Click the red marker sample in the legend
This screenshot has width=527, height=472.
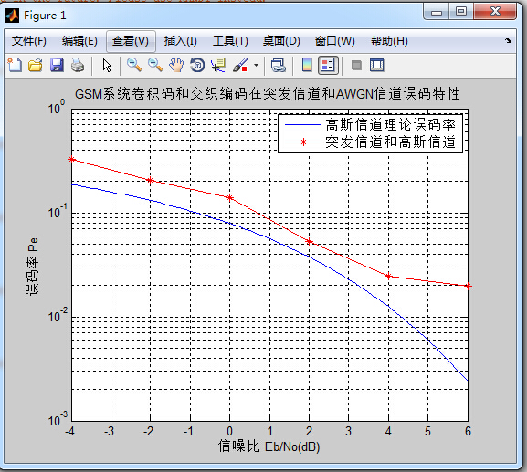(303, 142)
